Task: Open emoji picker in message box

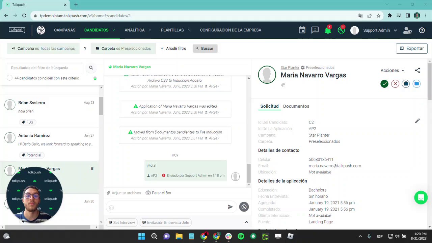Action: pos(112,208)
